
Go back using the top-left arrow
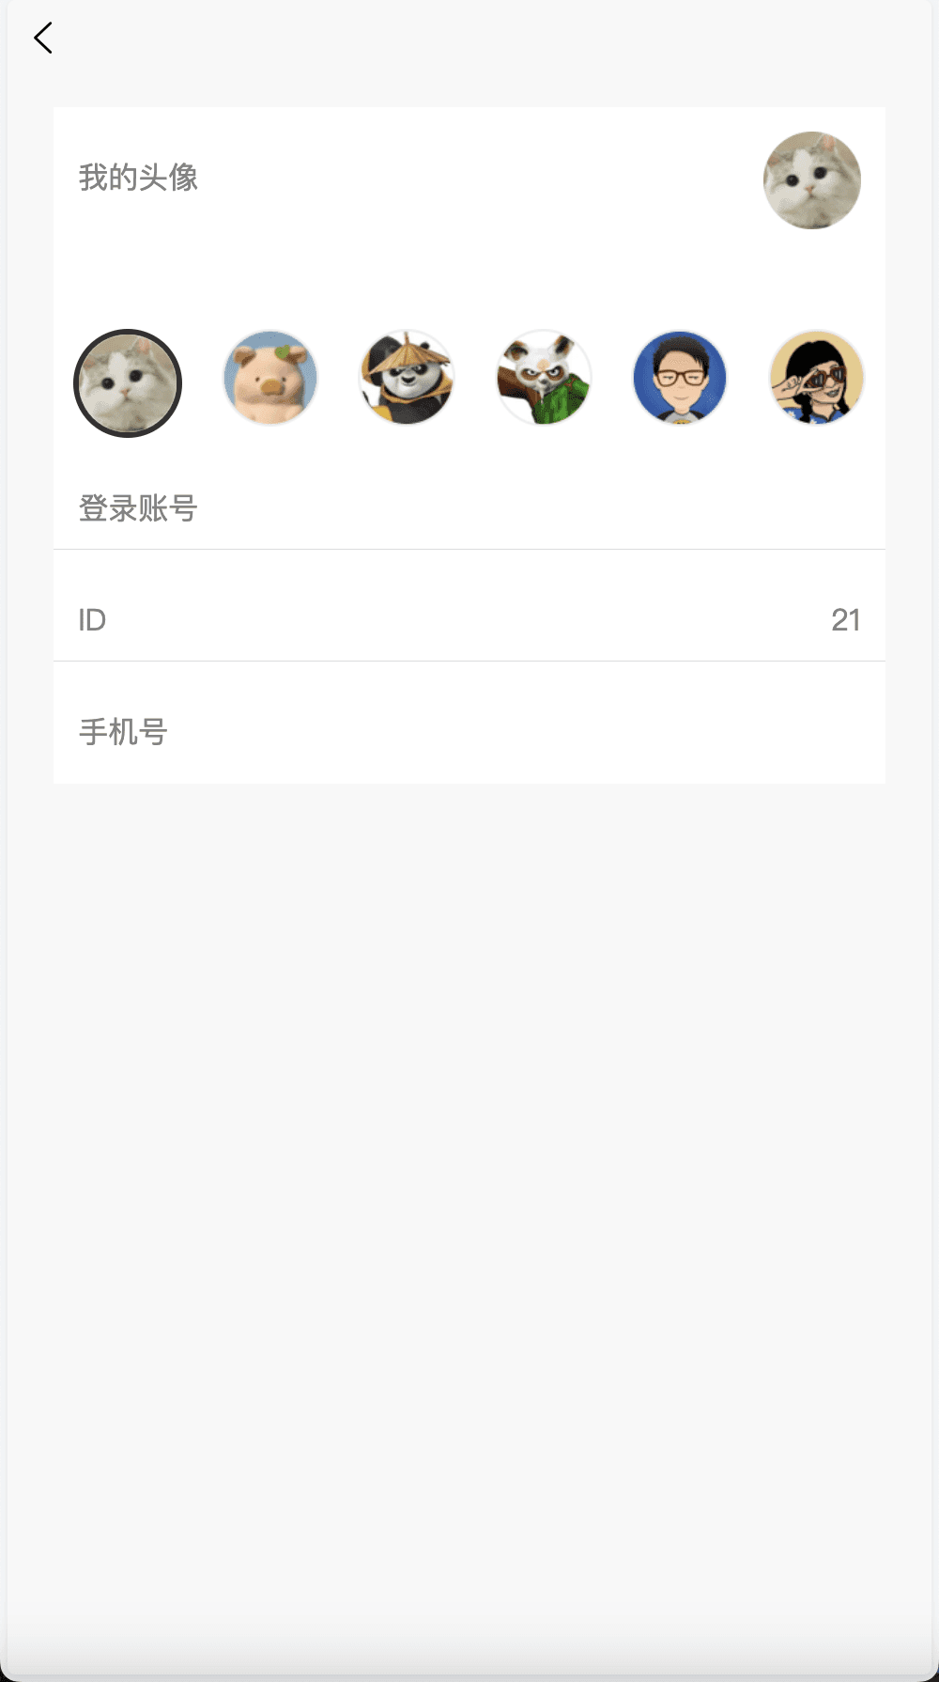(x=43, y=39)
